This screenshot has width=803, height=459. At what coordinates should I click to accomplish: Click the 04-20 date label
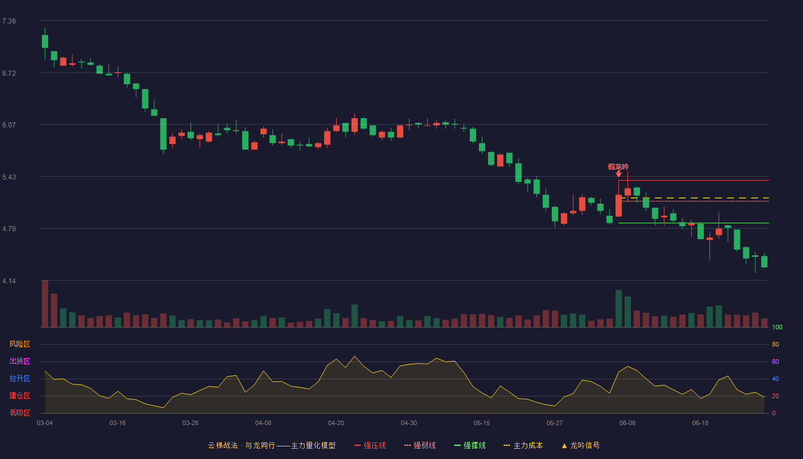(336, 423)
